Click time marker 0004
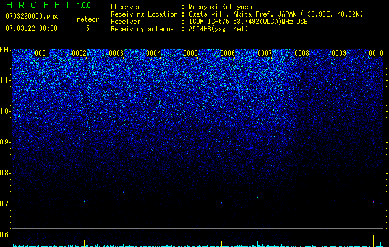 pos(153,53)
